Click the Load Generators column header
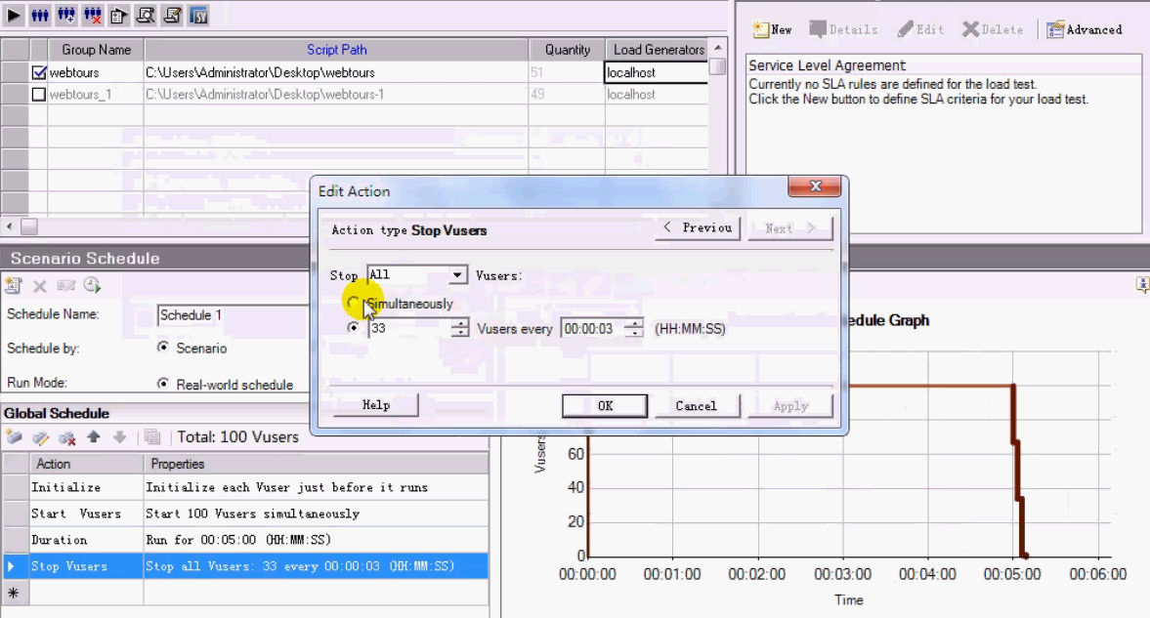1150x618 pixels. coord(658,50)
